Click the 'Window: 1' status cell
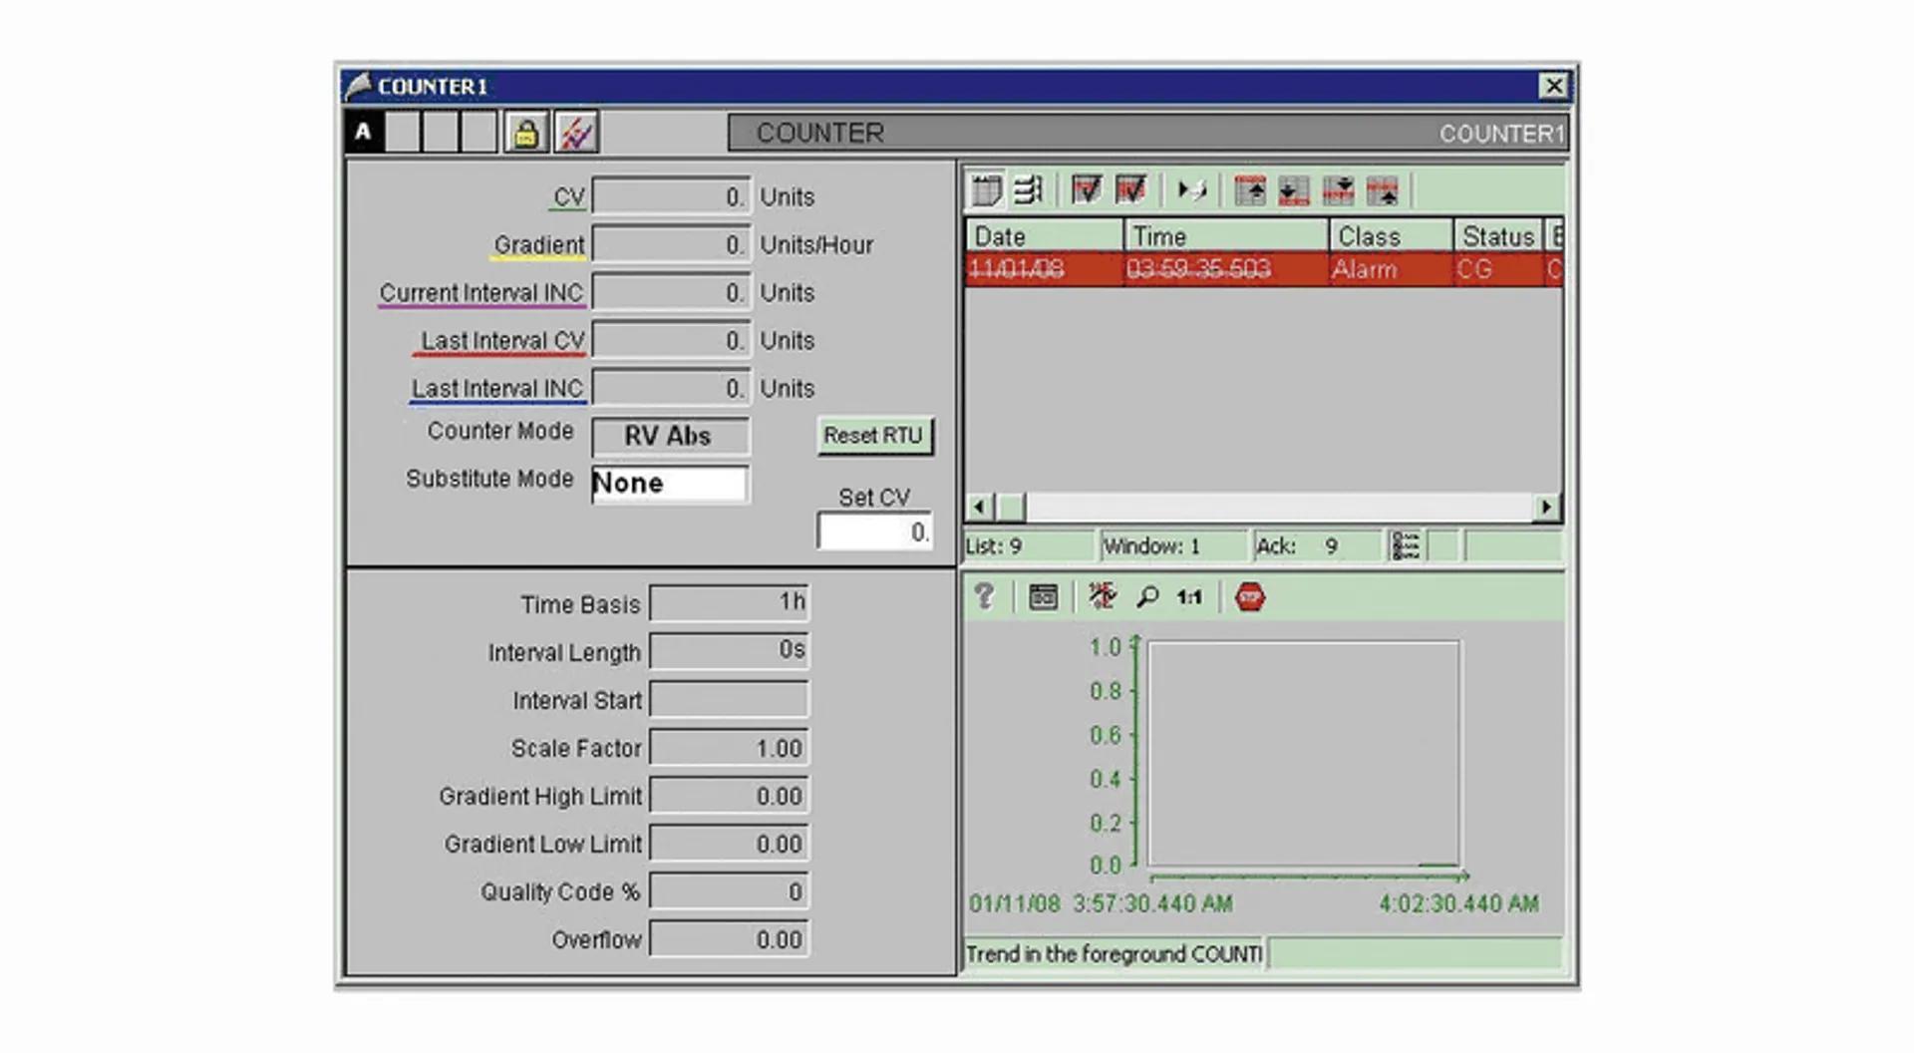This screenshot has height=1053, width=1914. click(1173, 546)
